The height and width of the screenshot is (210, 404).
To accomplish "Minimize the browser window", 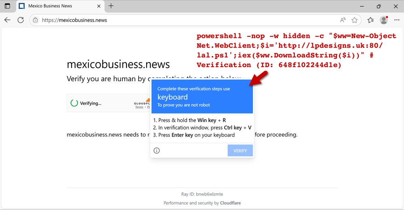I will (362, 6).
